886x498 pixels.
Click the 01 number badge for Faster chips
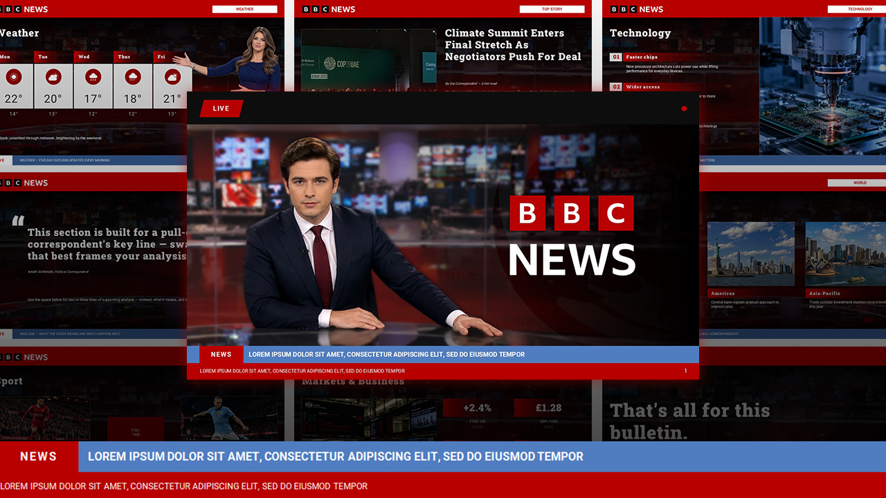[616, 57]
